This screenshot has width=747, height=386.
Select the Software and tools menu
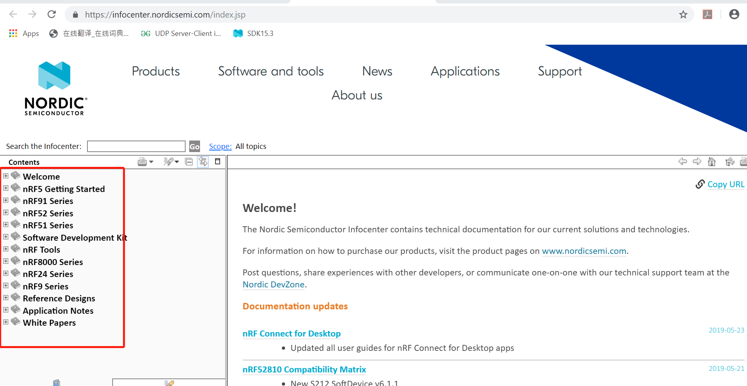[x=270, y=71]
